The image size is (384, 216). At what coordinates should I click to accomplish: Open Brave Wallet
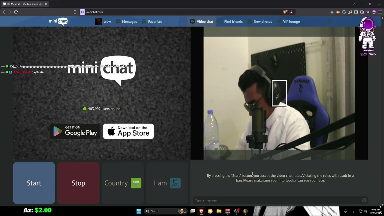(362, 12)
